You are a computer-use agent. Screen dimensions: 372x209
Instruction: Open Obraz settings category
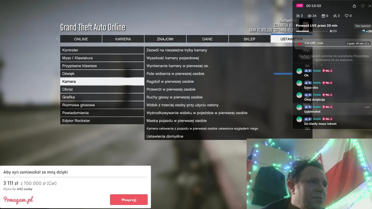coord(102,89)
